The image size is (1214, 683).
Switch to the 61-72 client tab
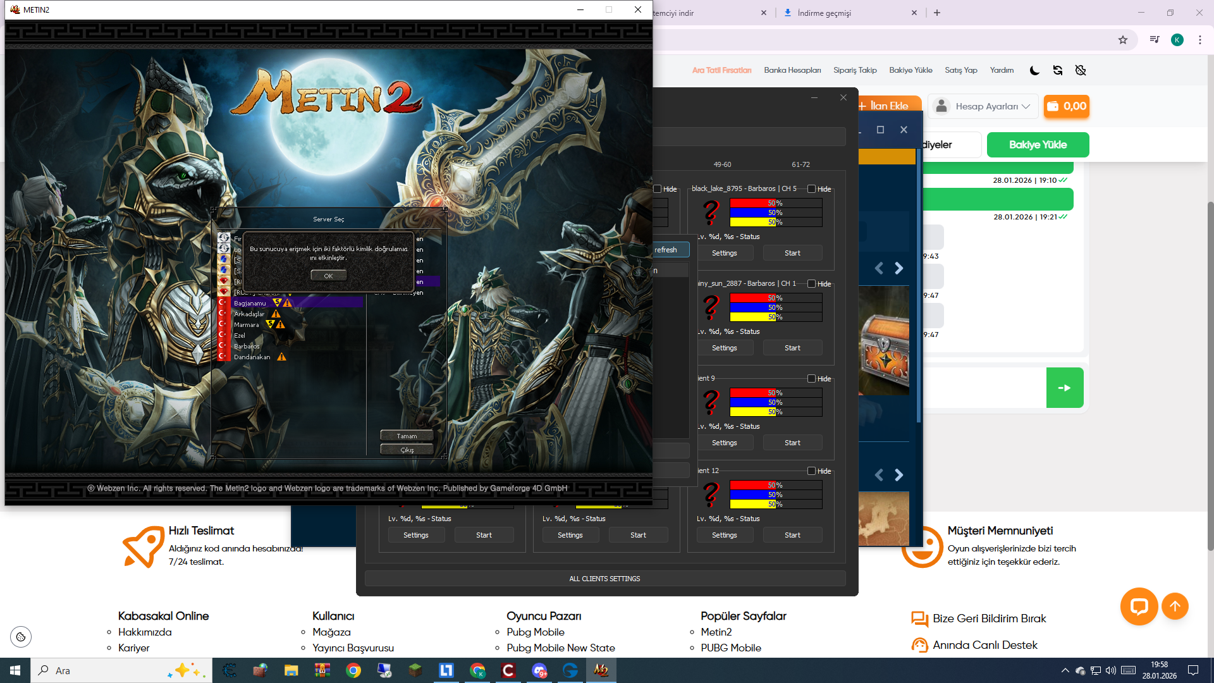(x=800, y=164)
